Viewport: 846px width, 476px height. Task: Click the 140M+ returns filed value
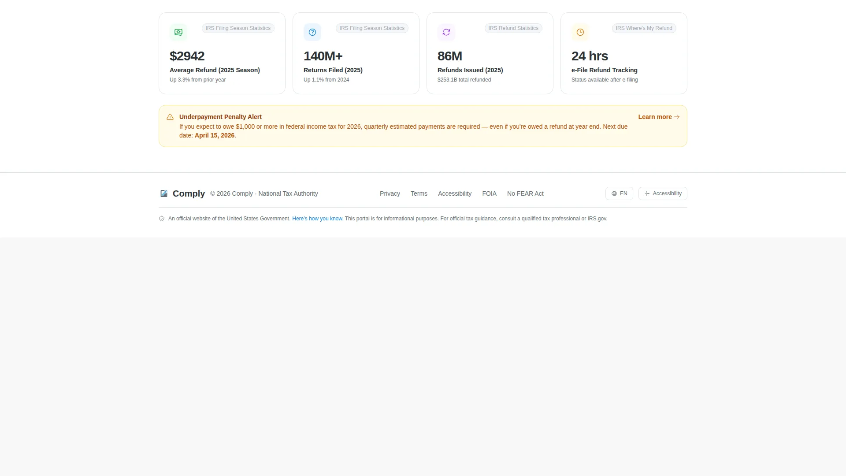323,56
